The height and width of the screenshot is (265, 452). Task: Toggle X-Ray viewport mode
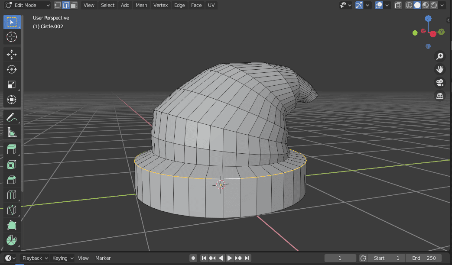pyautogui.click(x=398, y=5)
